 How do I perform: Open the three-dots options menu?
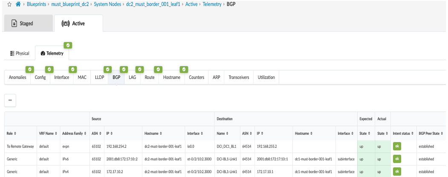10,100
